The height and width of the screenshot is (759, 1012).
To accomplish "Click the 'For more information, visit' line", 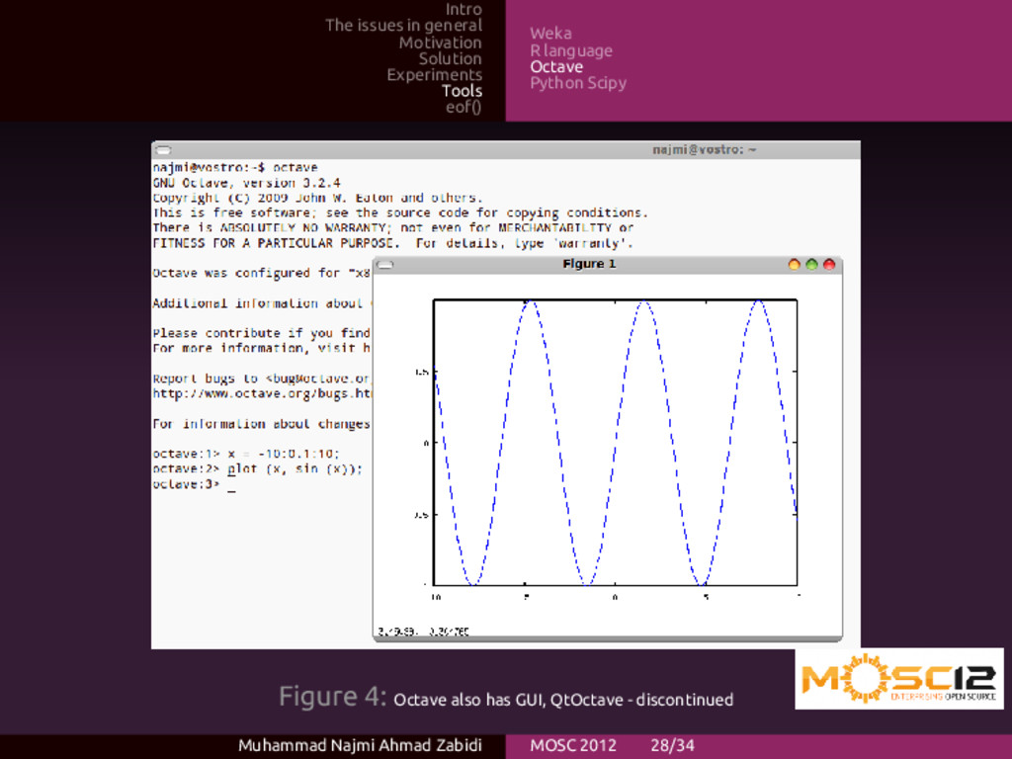I will [x=261, y=348].
